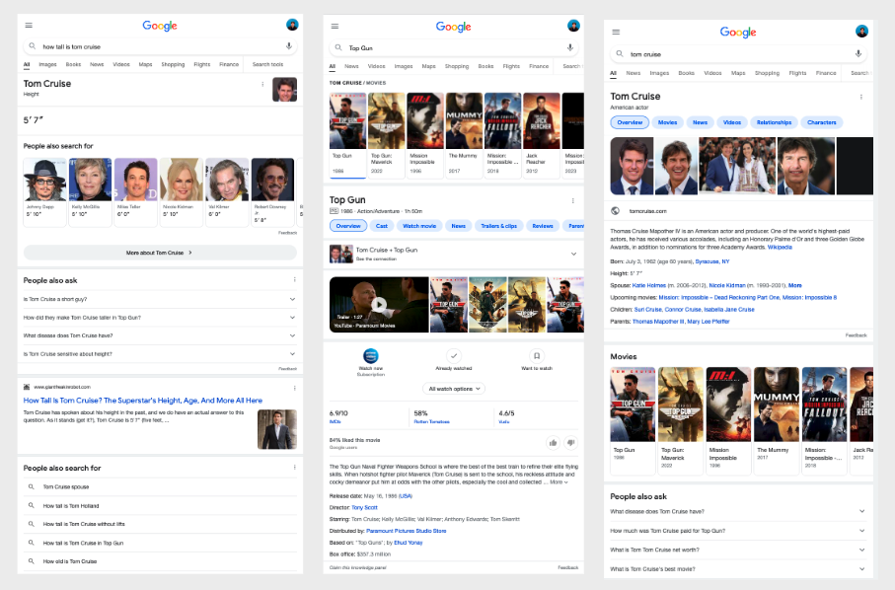Expand 'Is Tom Cruise sensitive about height?' question

(x=160, y=354)
